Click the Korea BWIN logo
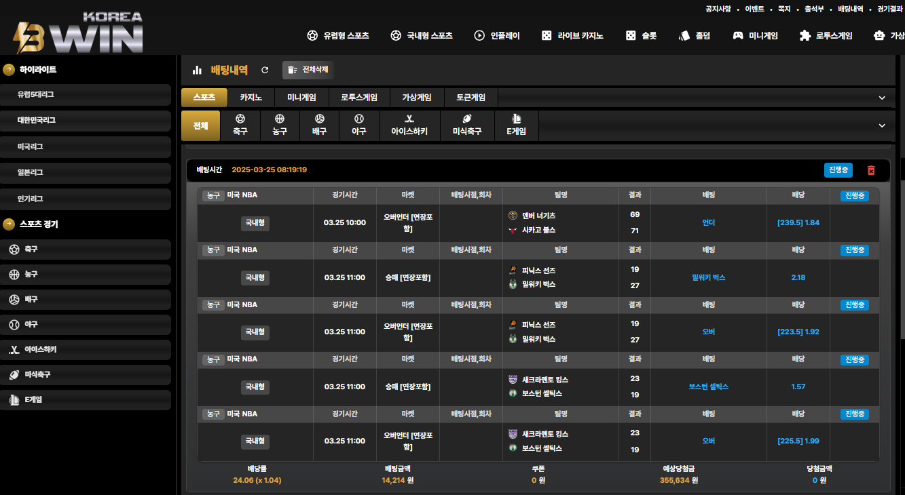The width and height of the screenshot is (905, 495). click(x=79, y=33)
